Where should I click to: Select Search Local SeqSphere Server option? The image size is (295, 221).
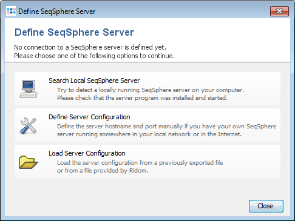click(147, 89)
